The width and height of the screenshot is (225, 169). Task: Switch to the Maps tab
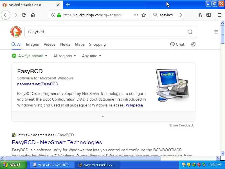point(80,44)
